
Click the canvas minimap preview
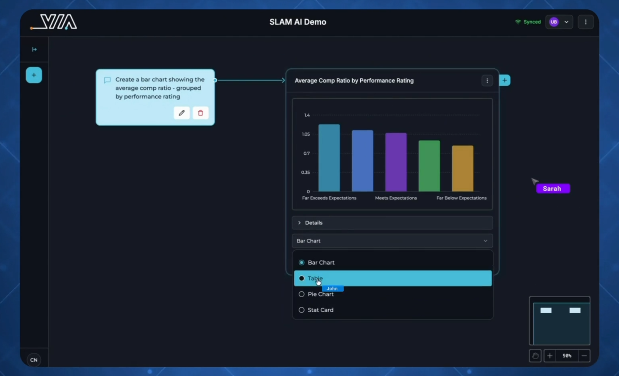(x=559, y=321)
